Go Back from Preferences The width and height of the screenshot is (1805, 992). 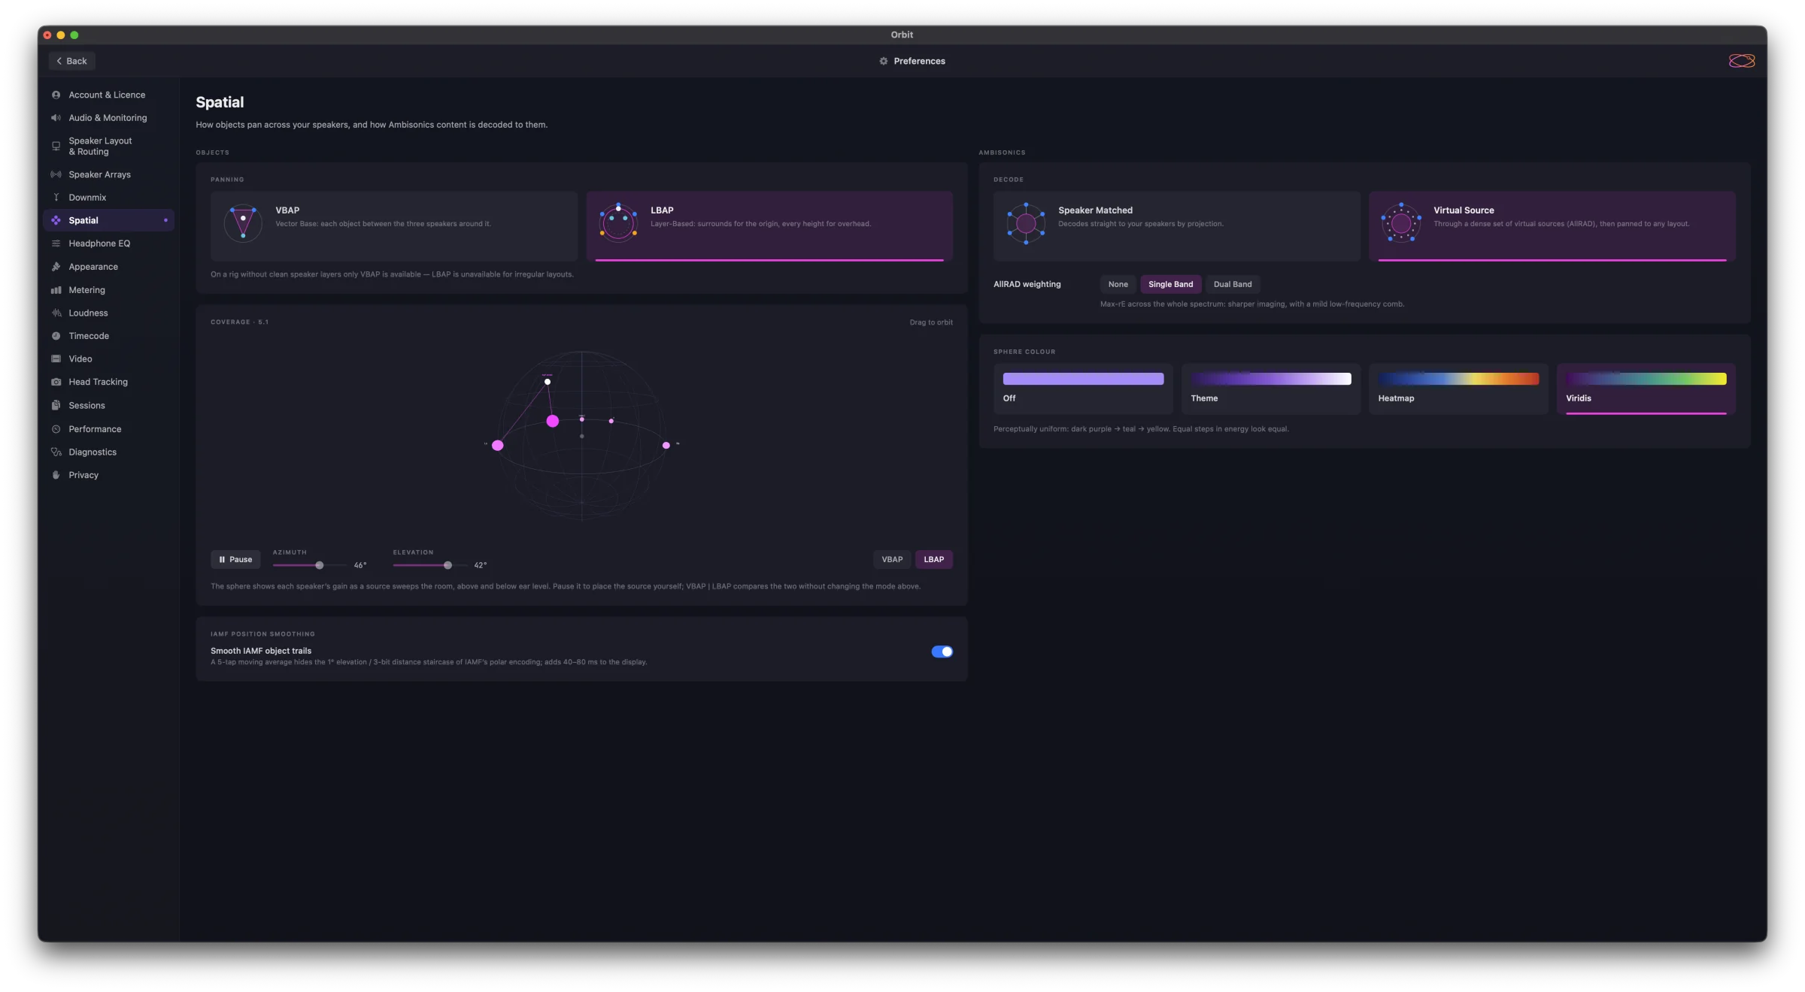coord(71,61)
